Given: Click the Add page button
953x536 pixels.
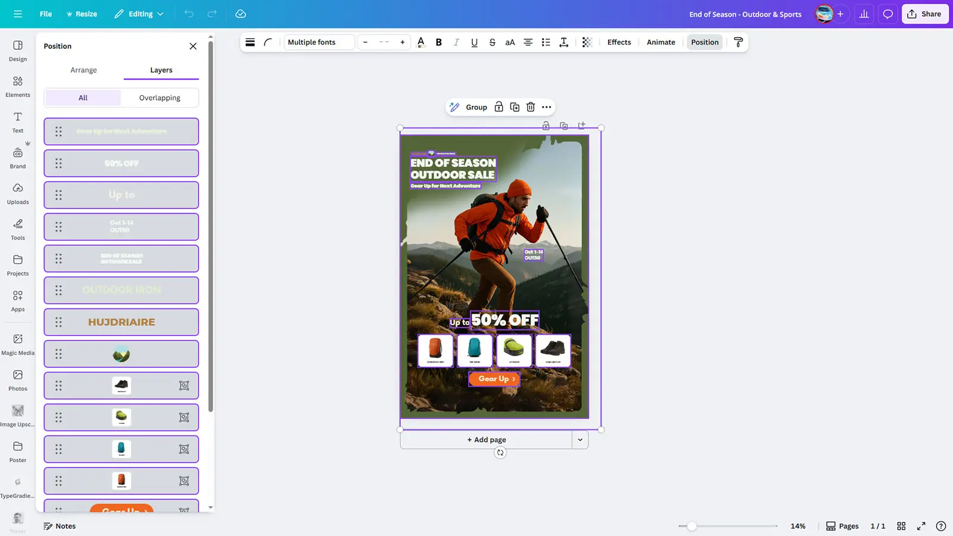Looking at the screenshot, I should click(486, 440).
